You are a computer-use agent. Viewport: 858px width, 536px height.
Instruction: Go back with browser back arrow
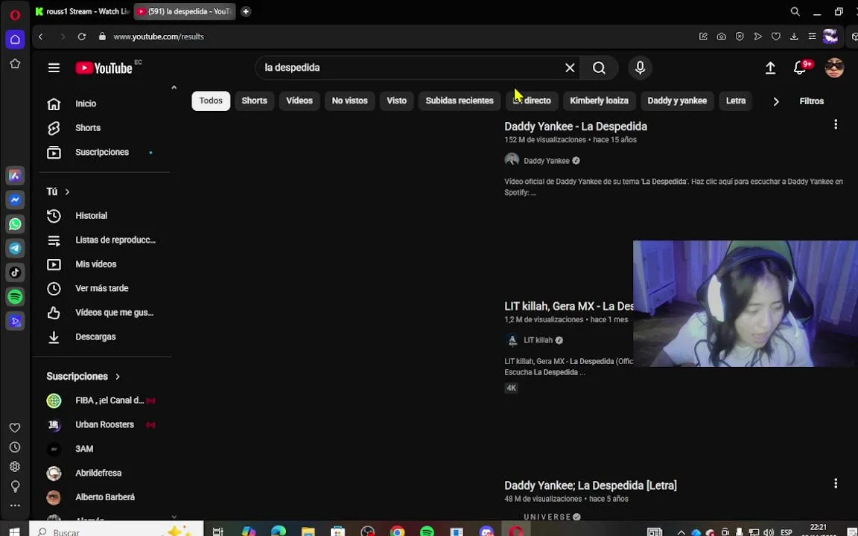pyautogui.click(x=41, y=36)
